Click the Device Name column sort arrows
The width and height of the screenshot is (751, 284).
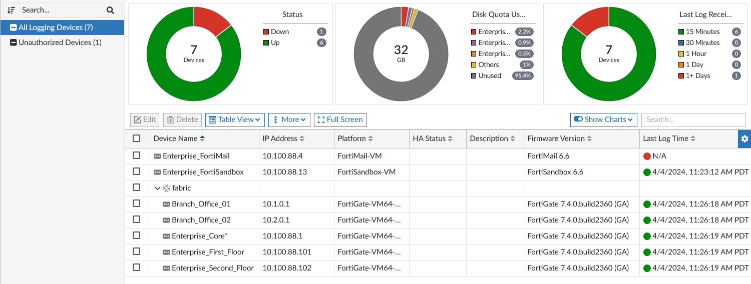[x=202, y=138]
